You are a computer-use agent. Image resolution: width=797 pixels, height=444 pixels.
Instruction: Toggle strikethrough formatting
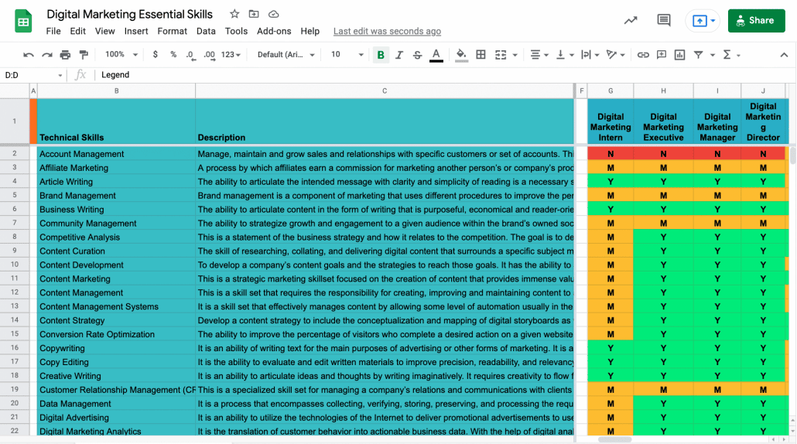[417, 55]
